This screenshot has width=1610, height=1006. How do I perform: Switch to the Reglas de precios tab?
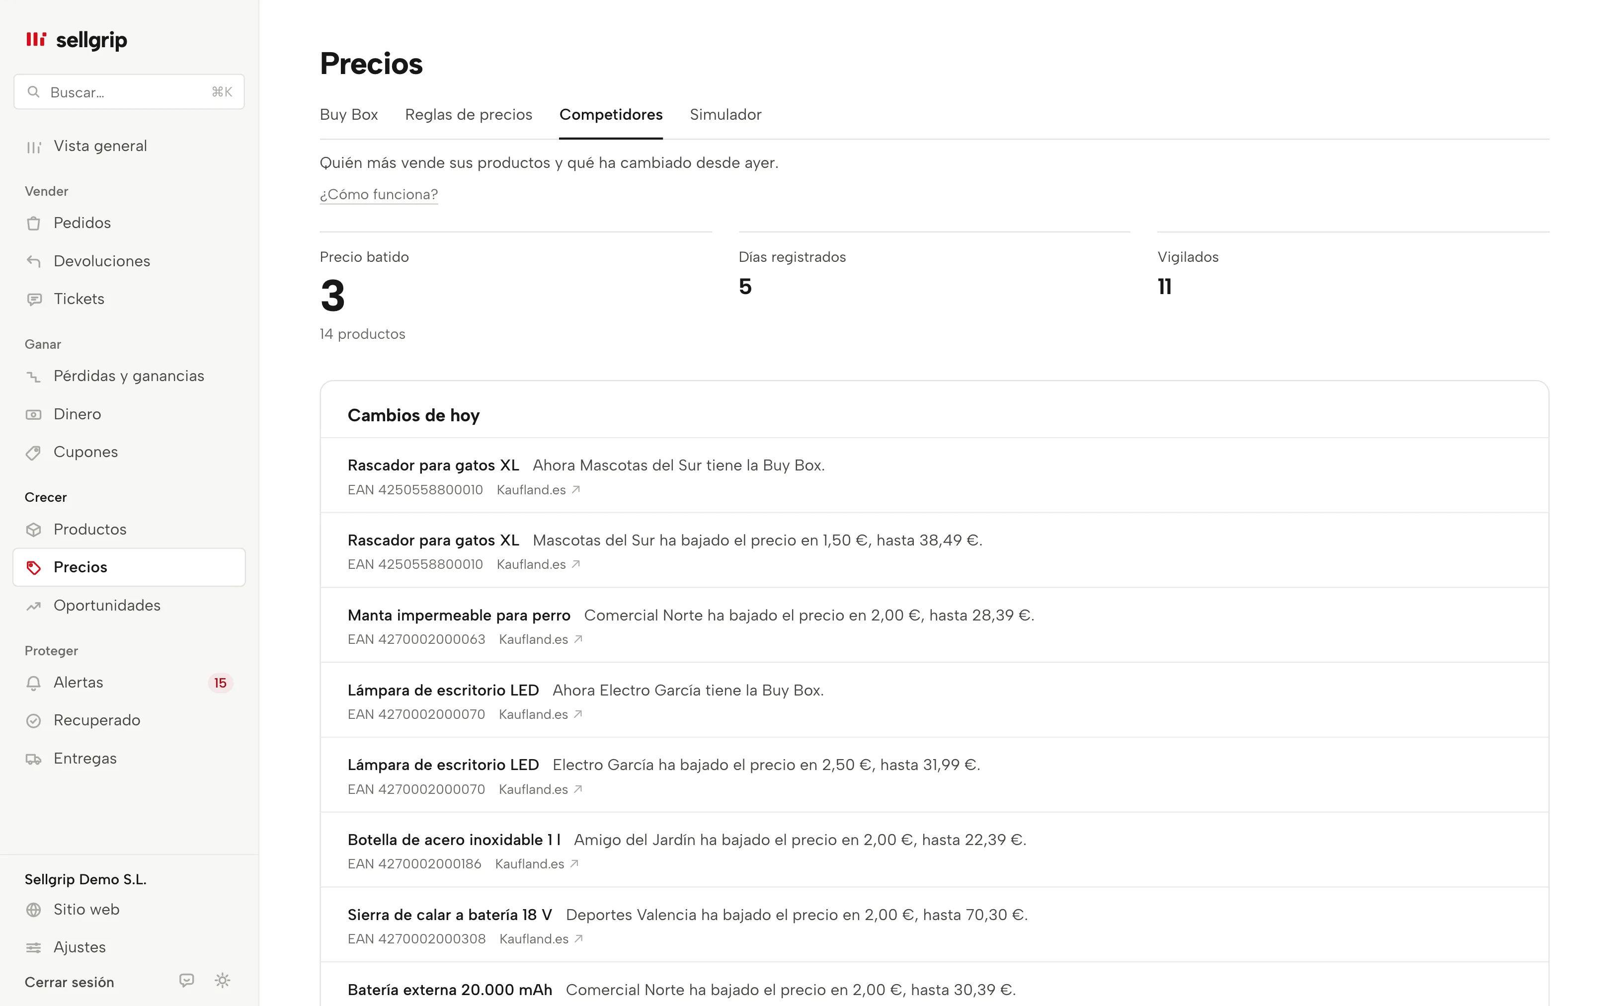(x=469, y=114)
